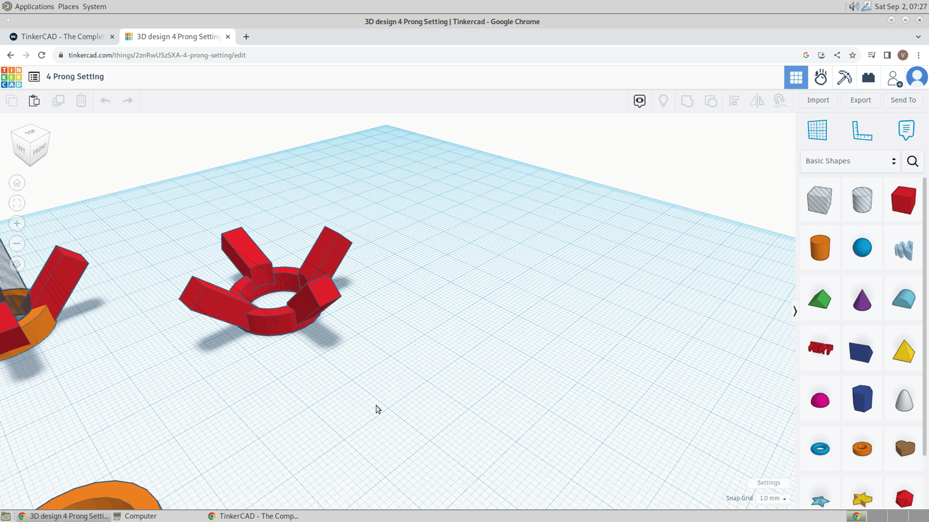The width and height of the screenshot is (929, 522).
Task: Click the Zoom in plus button
Action: pos(17,224)
